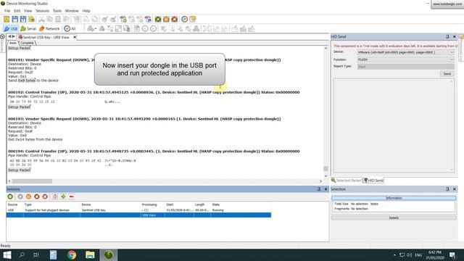The width and height of the screenshot is (464, 261).
Task: Click the State column header in Sessions
Action: click(216, 204)
